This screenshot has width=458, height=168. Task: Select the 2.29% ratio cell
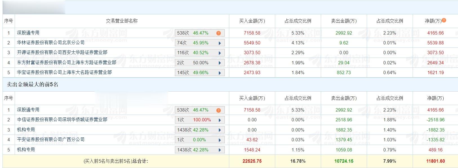click(x=298, y=53)
